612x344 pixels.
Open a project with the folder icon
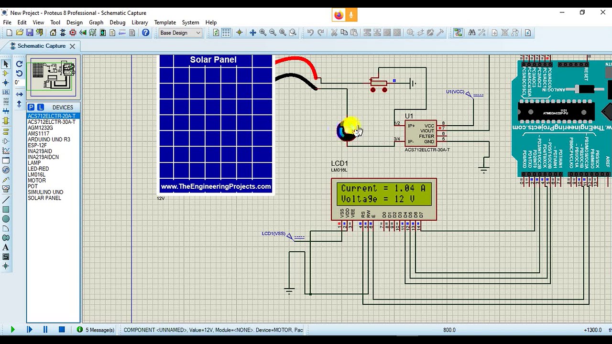(x=20, y=32)
